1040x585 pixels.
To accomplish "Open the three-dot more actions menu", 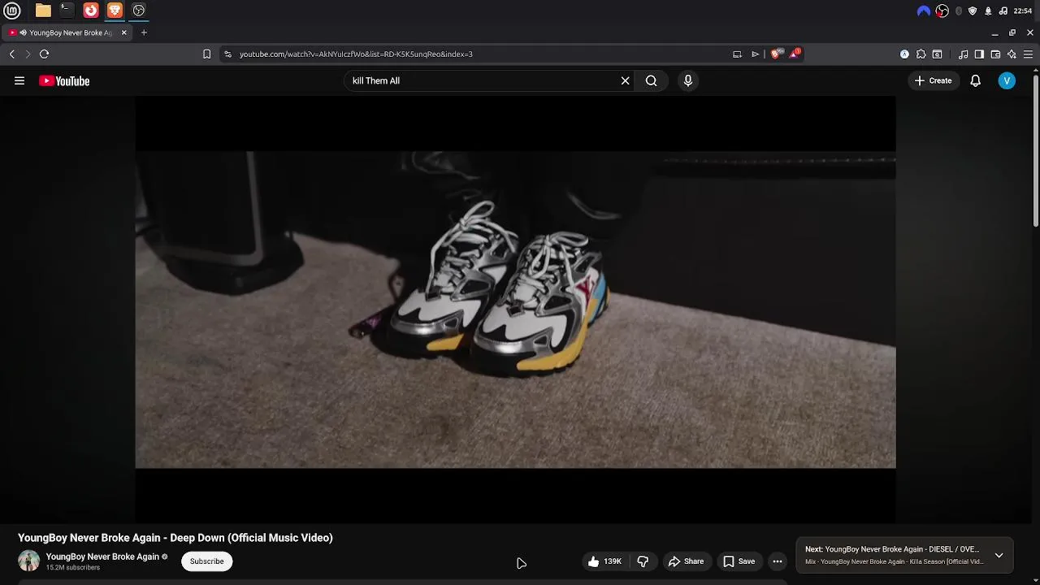I will tap(778, 561).
